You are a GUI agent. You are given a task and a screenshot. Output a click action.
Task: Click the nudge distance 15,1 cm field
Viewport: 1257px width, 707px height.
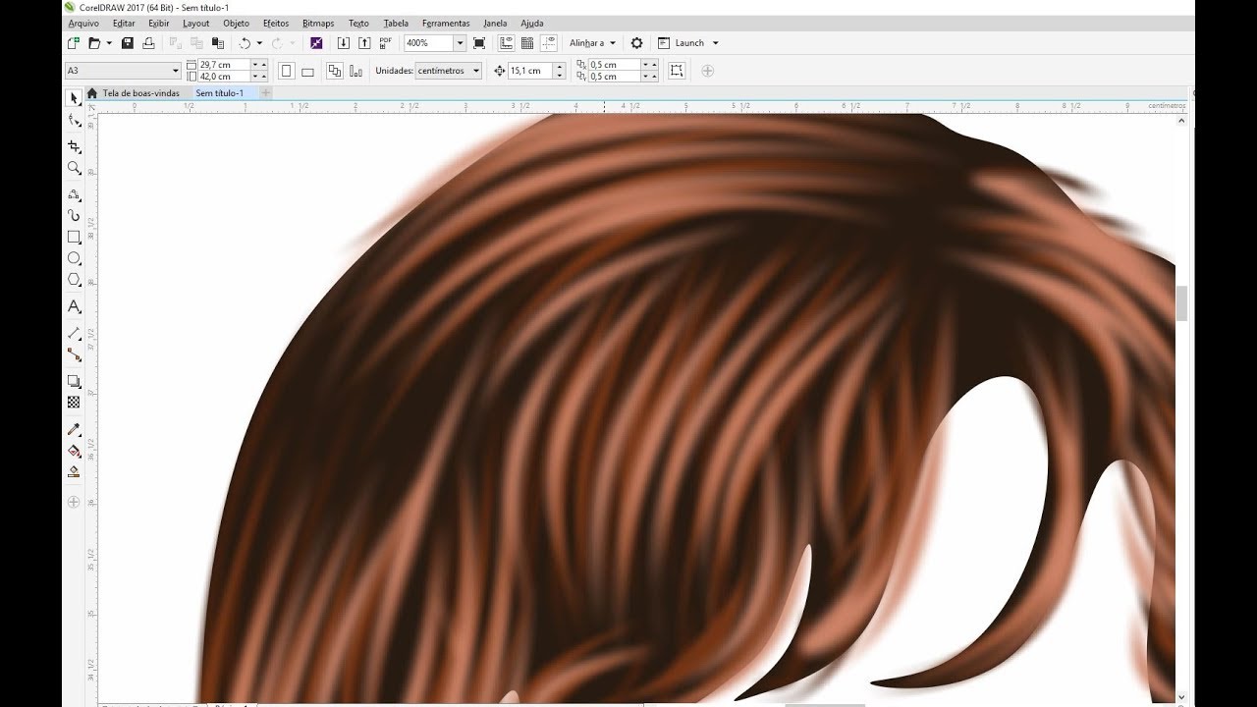point(530,71)
